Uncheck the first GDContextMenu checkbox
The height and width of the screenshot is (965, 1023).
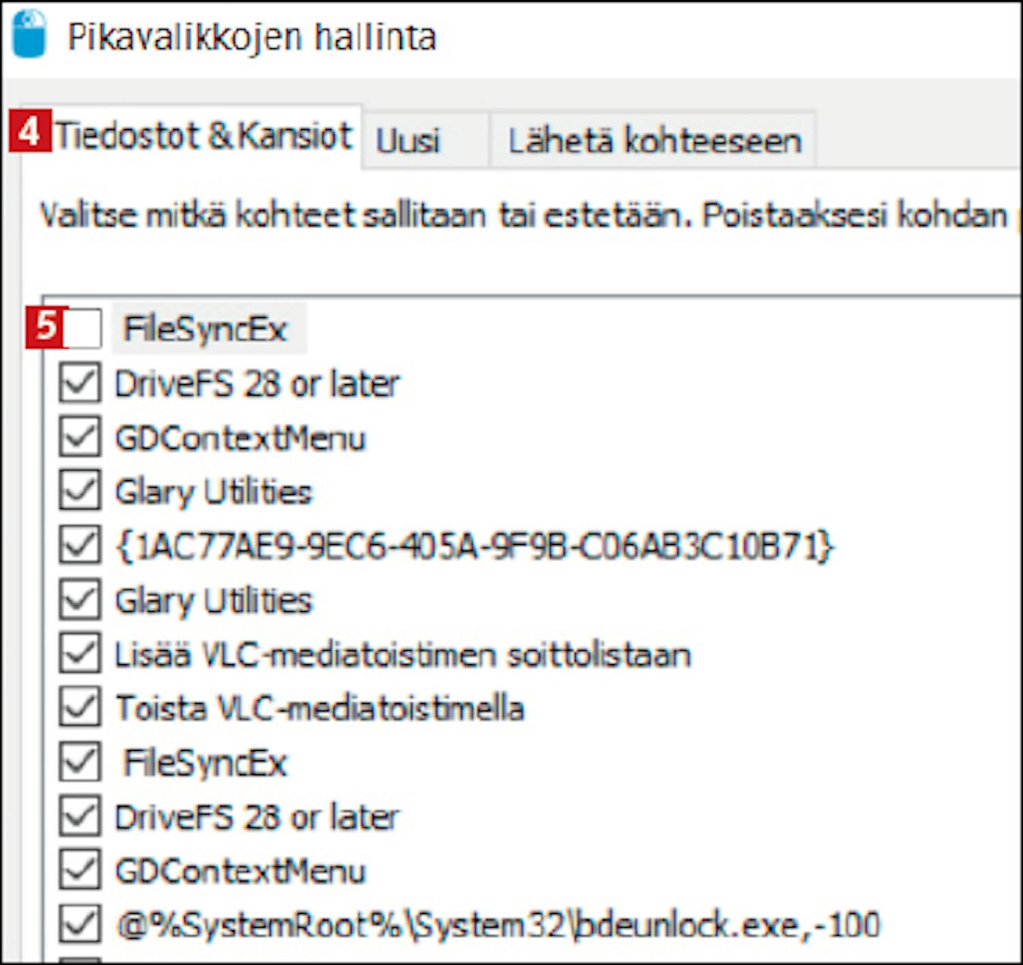coord(79,437)
